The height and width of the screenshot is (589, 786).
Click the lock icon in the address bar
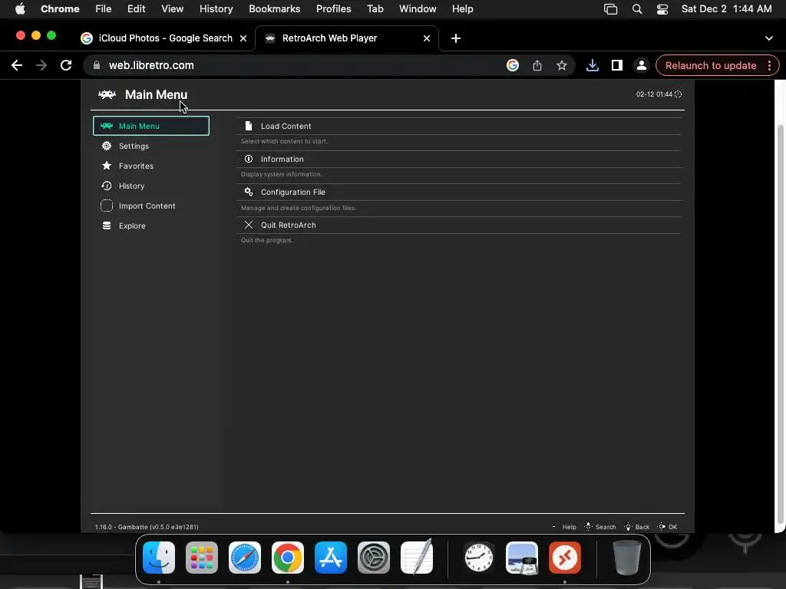97,65
